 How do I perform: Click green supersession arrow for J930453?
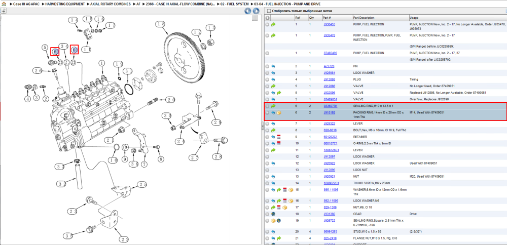(273, 24)
